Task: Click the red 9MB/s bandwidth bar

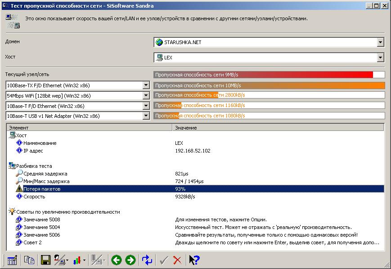Action: coord(263,75)
